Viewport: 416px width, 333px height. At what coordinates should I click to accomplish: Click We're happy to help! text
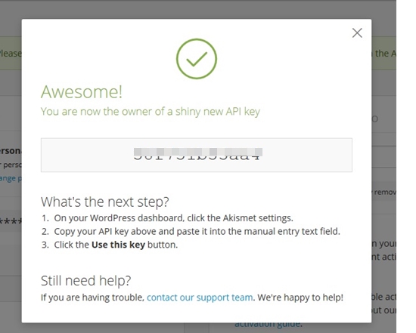coord(300,298)
